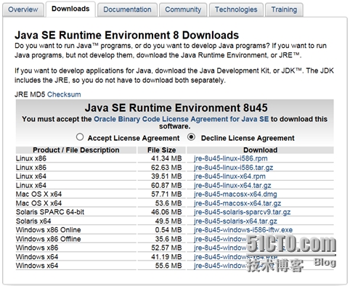Select the Downloads tab
Image resolution: width=350 pixels, height=286 pixels.
(x=70, y=9)
